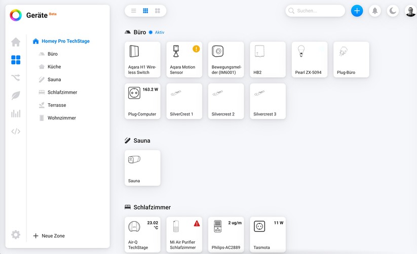Click the blue plus add device button
The height and width of the screenshot is (254, 417).
(357, 11)
